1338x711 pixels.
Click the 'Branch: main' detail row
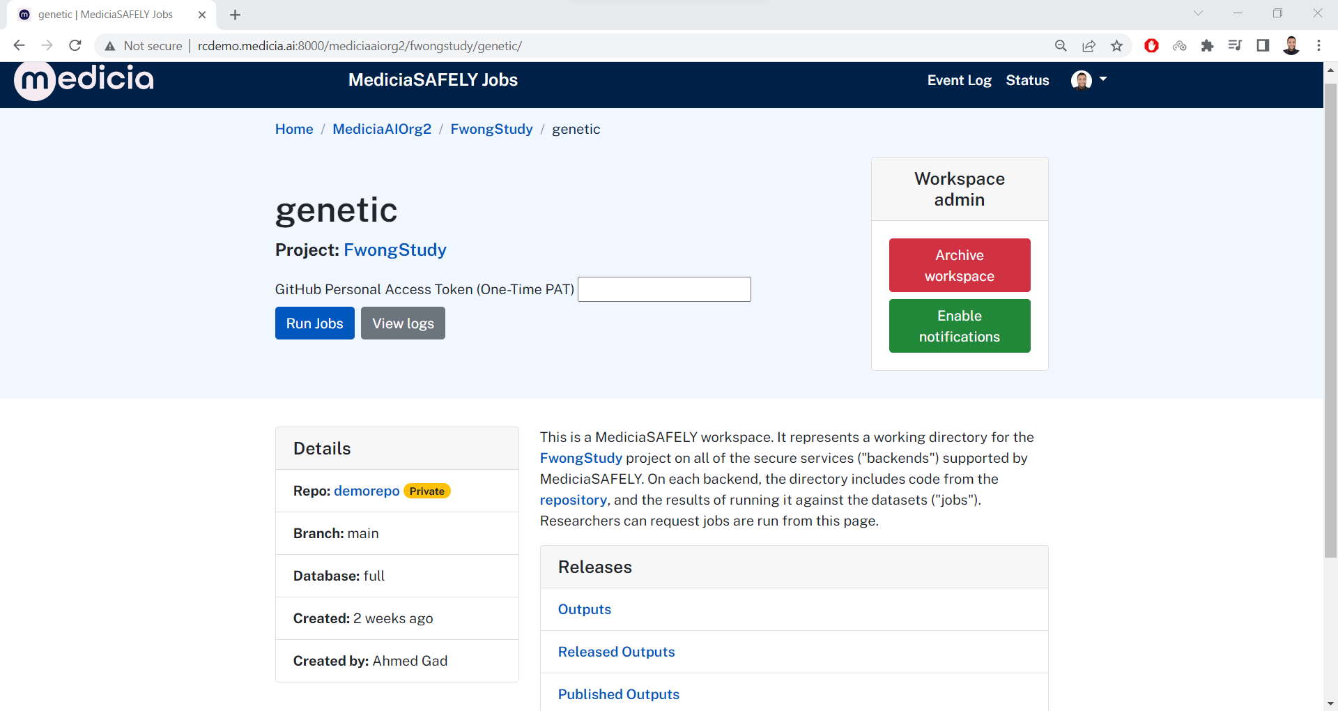tap(397, 533)
